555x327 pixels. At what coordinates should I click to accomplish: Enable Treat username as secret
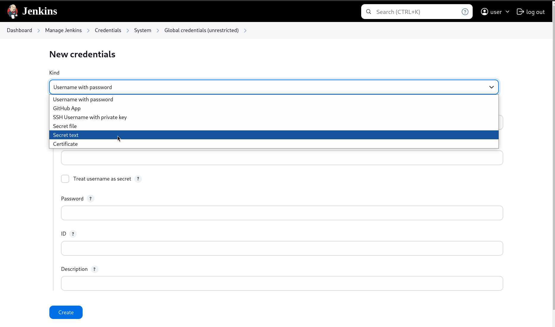pyautogui.click(x=65, y=179)
